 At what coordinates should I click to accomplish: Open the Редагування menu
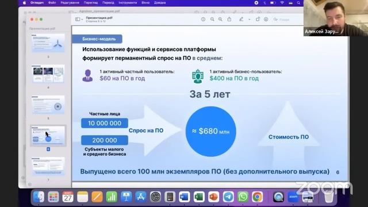pos(70,3)
